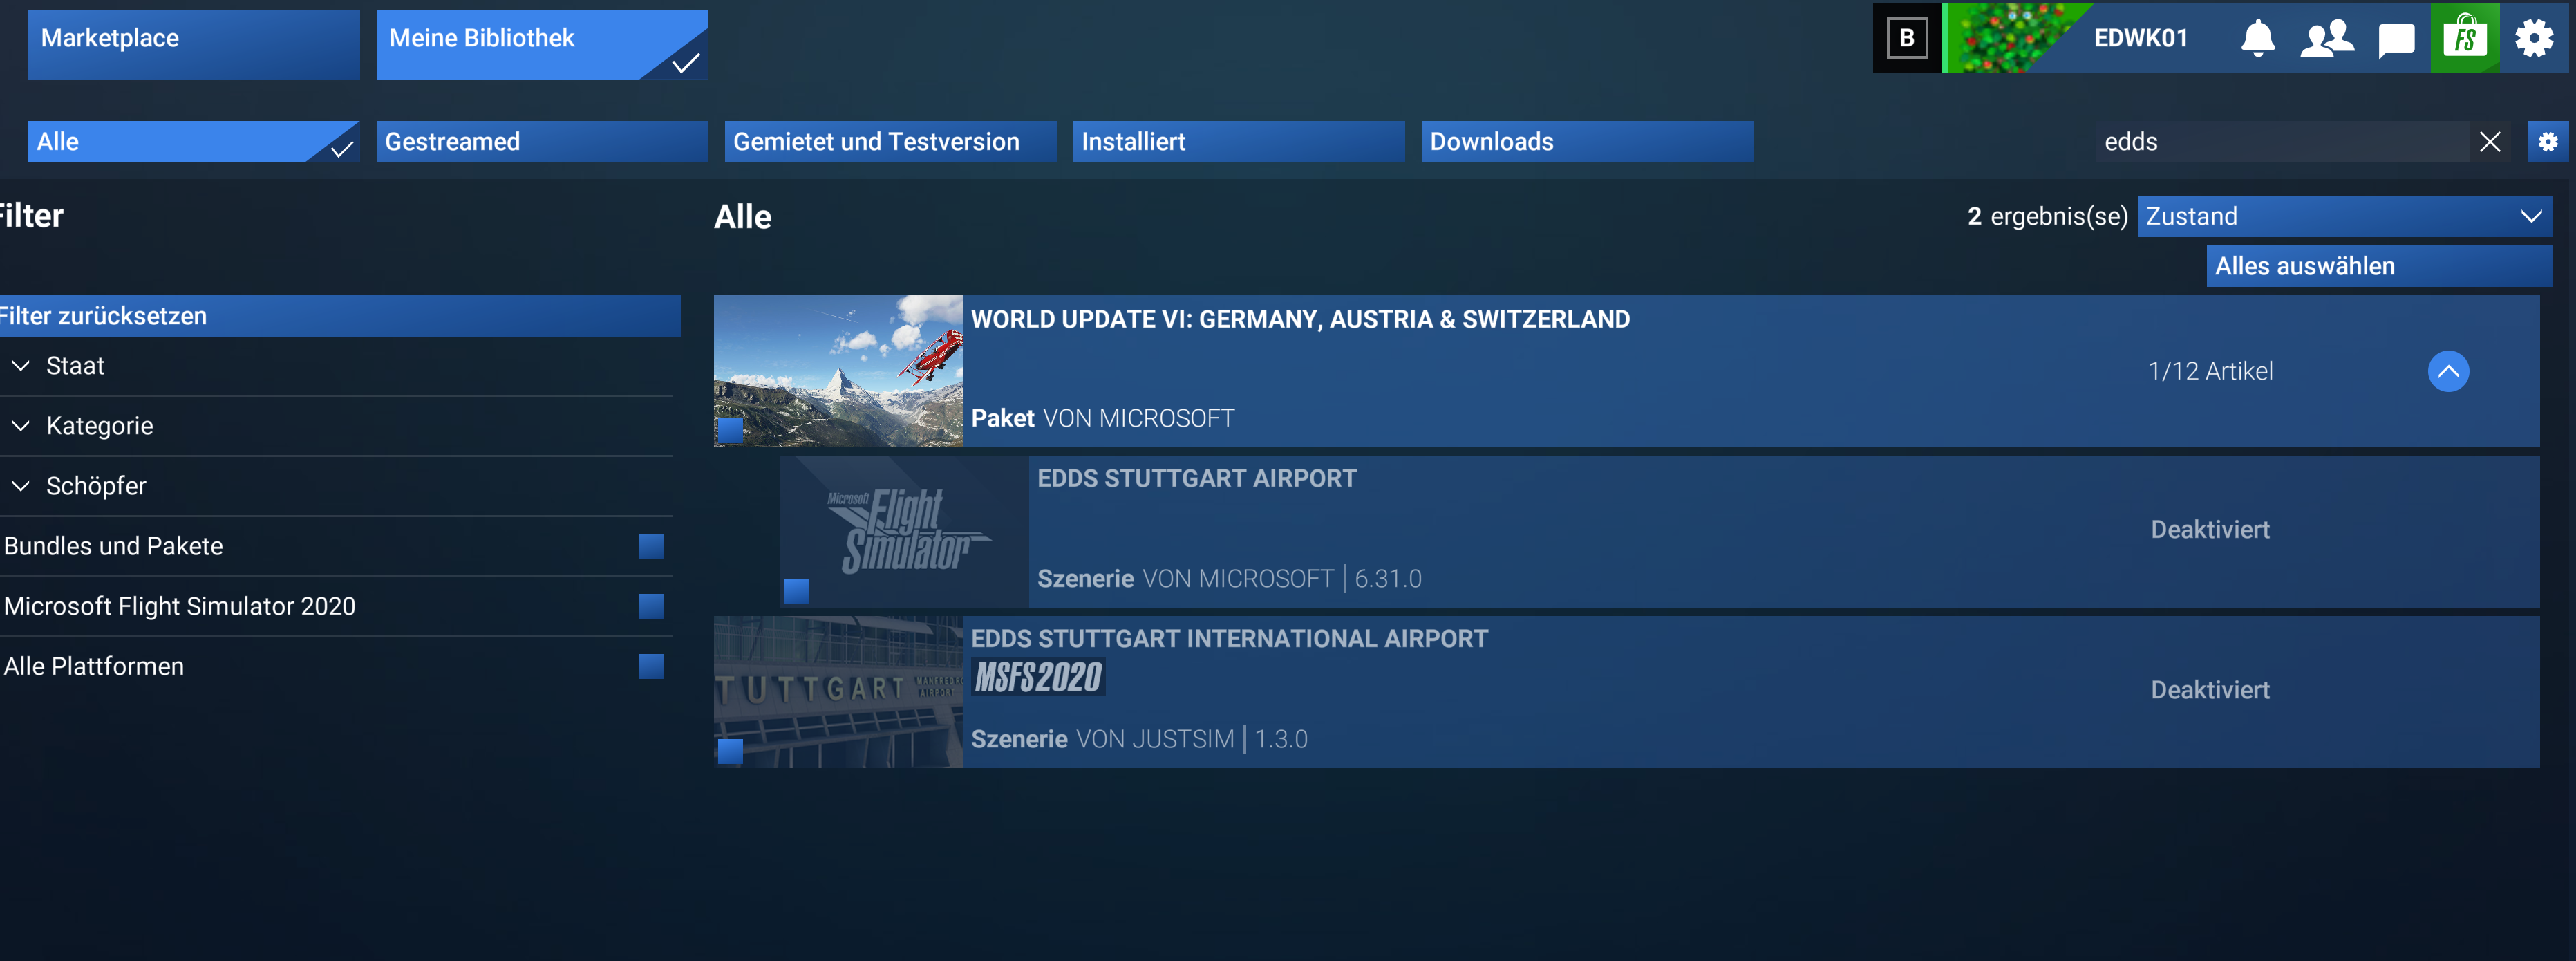Select Gemietet und Testversion tab
2576x961 pixels.
890,142
